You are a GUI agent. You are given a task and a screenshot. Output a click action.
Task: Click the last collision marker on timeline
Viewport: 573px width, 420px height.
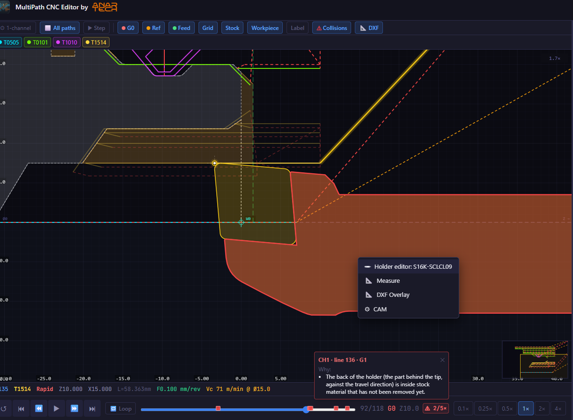tap(347, 409)
